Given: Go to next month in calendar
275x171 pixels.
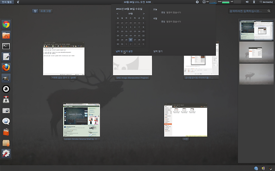Looking at the screenshot, I should (144, 14).
